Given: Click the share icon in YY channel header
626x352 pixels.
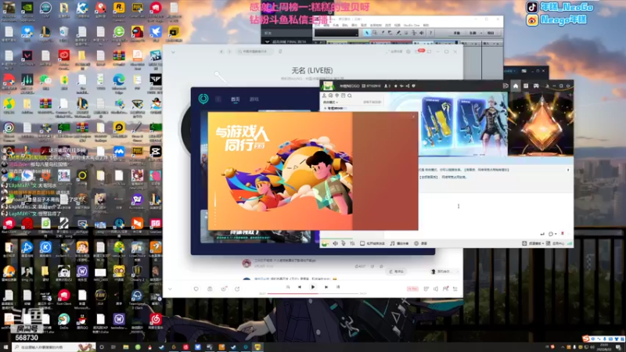Looking at the screenshot, I should (408, 86).
